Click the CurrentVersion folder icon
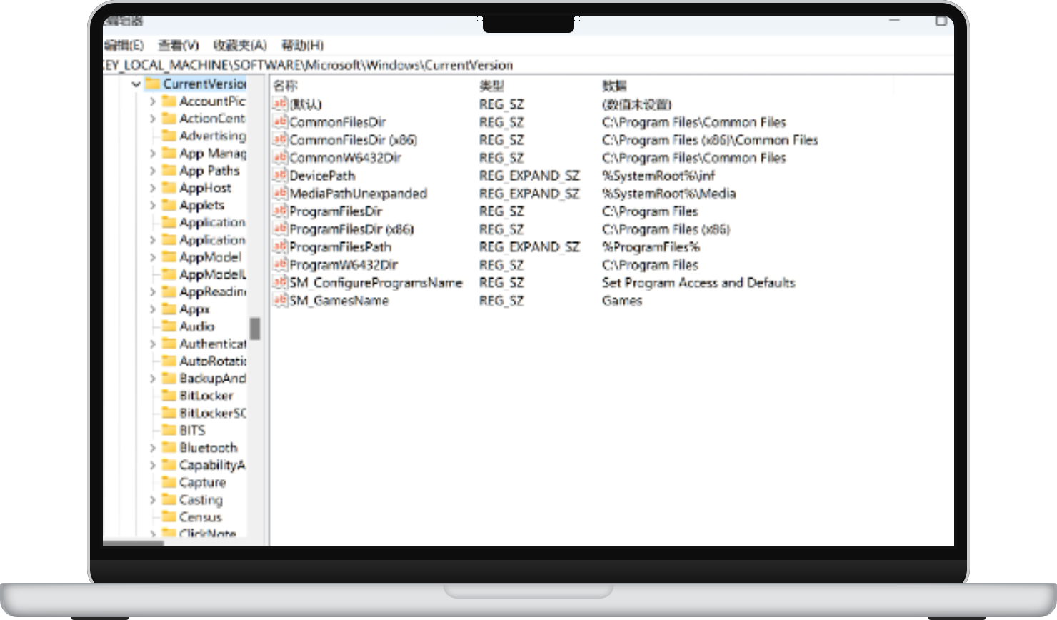The image size is (1057, 620). (153, 84)
